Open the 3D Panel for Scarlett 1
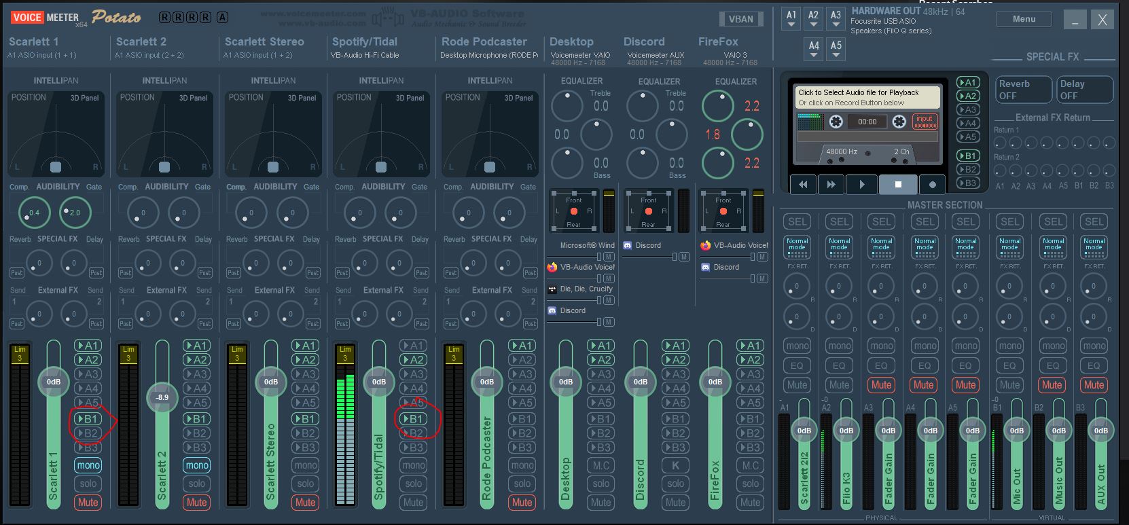 (84, 98)
